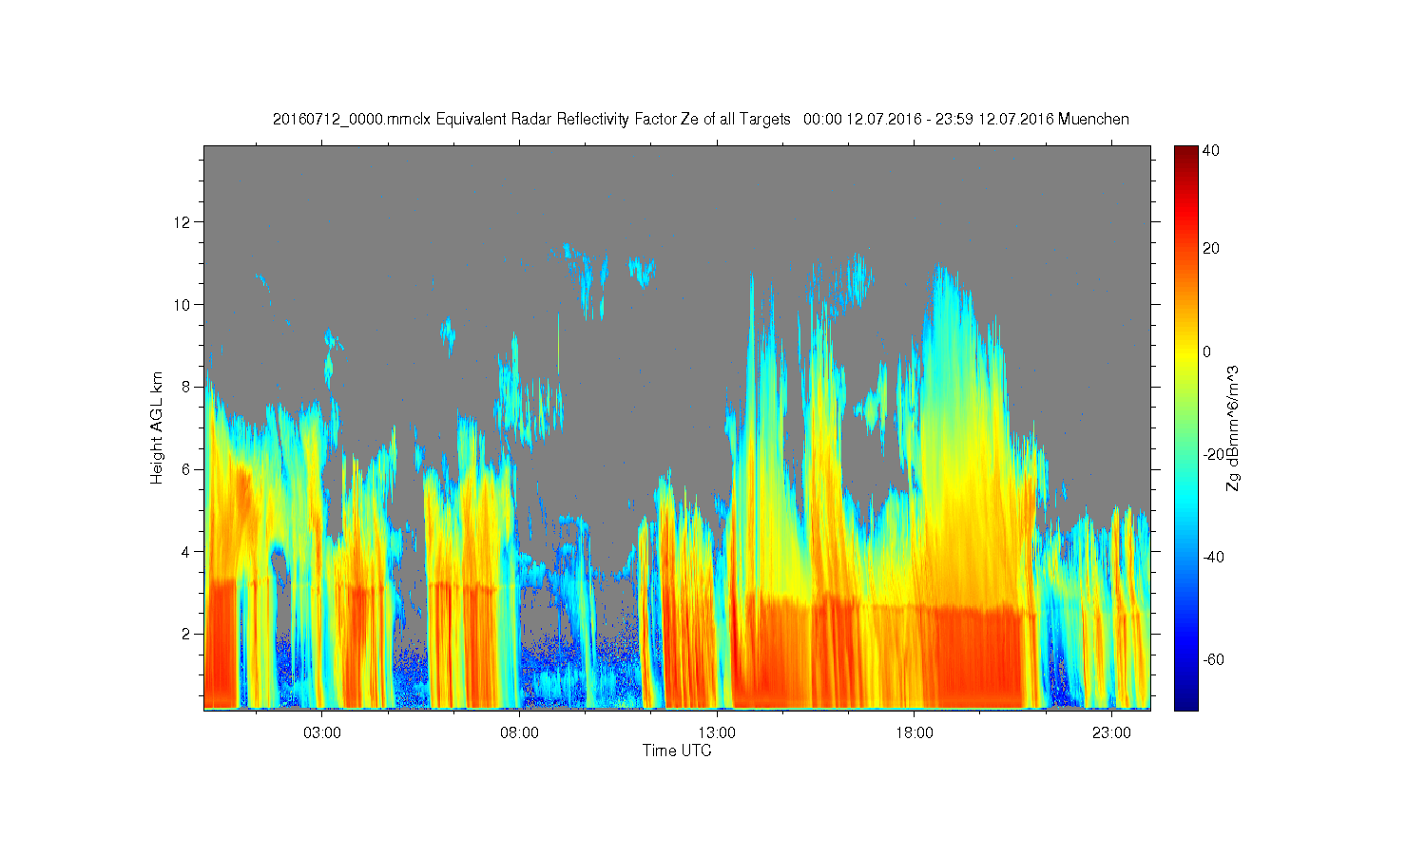
Task: Click the 'Height AGL km' axis label
Action: 157,427
